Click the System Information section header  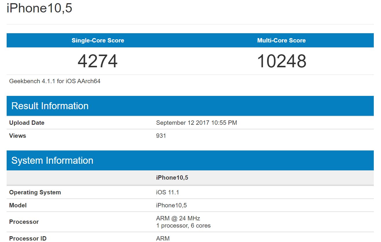pos(52,161)
